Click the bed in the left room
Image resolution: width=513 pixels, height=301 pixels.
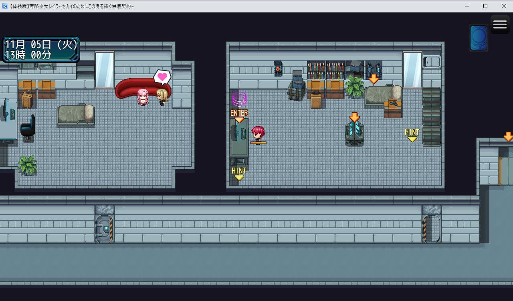click(76, 115)
